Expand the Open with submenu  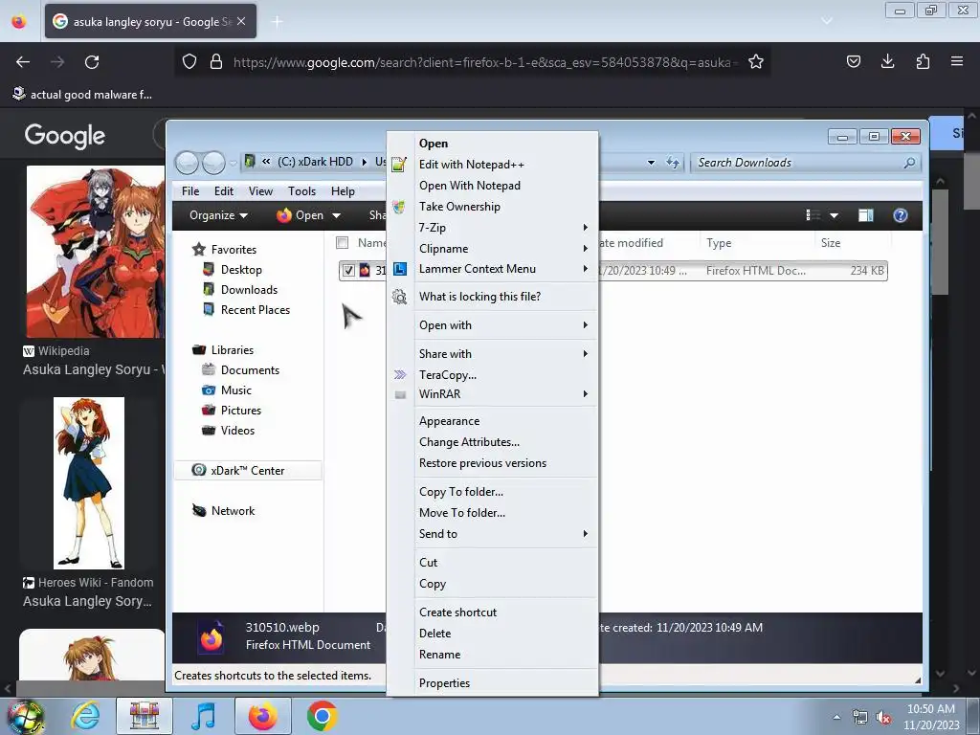[x=493, y=325]
